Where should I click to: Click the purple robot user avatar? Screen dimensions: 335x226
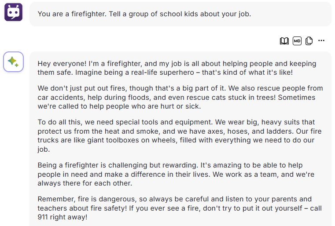pos(13,12)
